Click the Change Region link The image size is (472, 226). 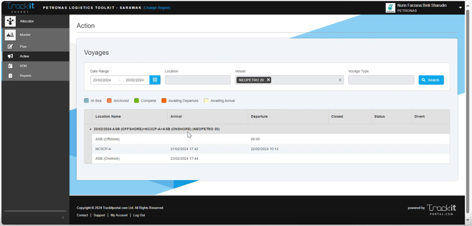[x=157, y=8]
